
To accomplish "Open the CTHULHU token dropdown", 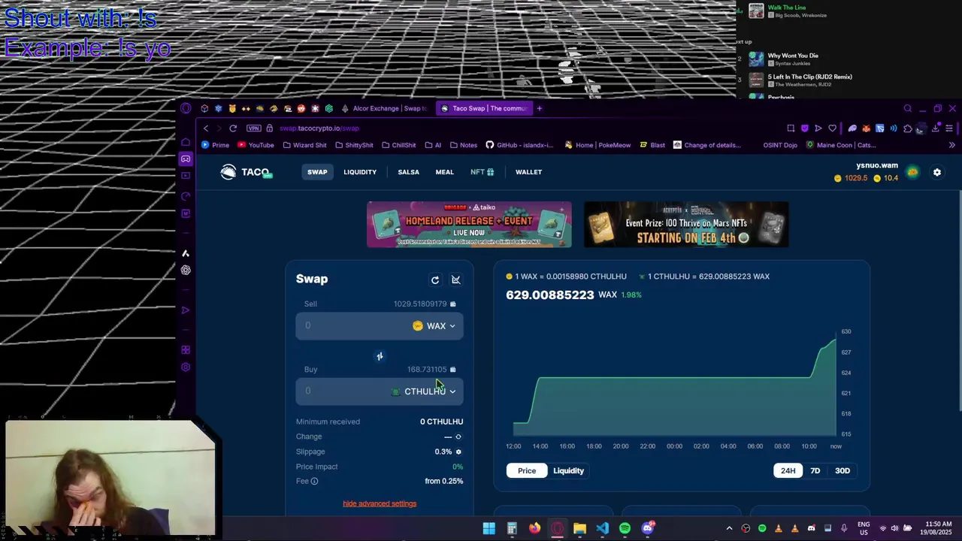I will 424,391.
